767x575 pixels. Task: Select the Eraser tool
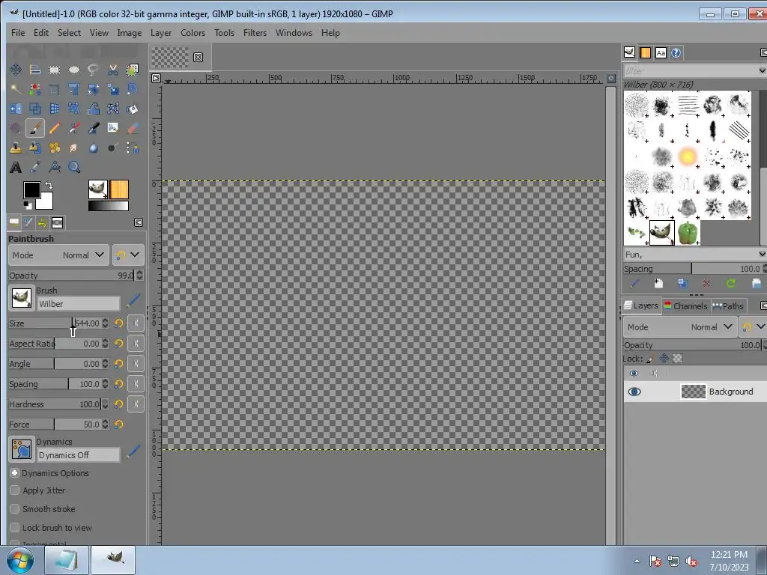point(132,128)
